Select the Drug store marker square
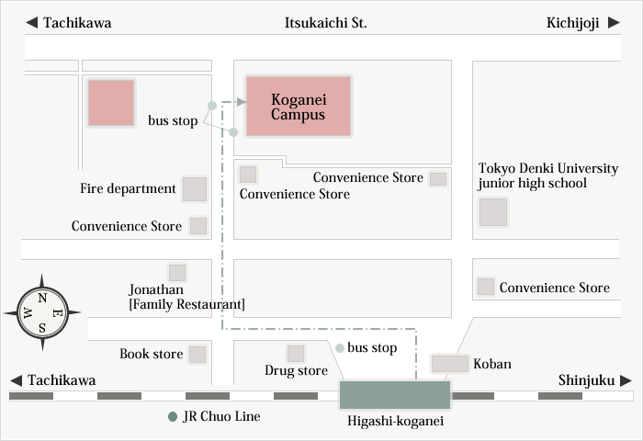643x441 pixels. coord(295,354)
